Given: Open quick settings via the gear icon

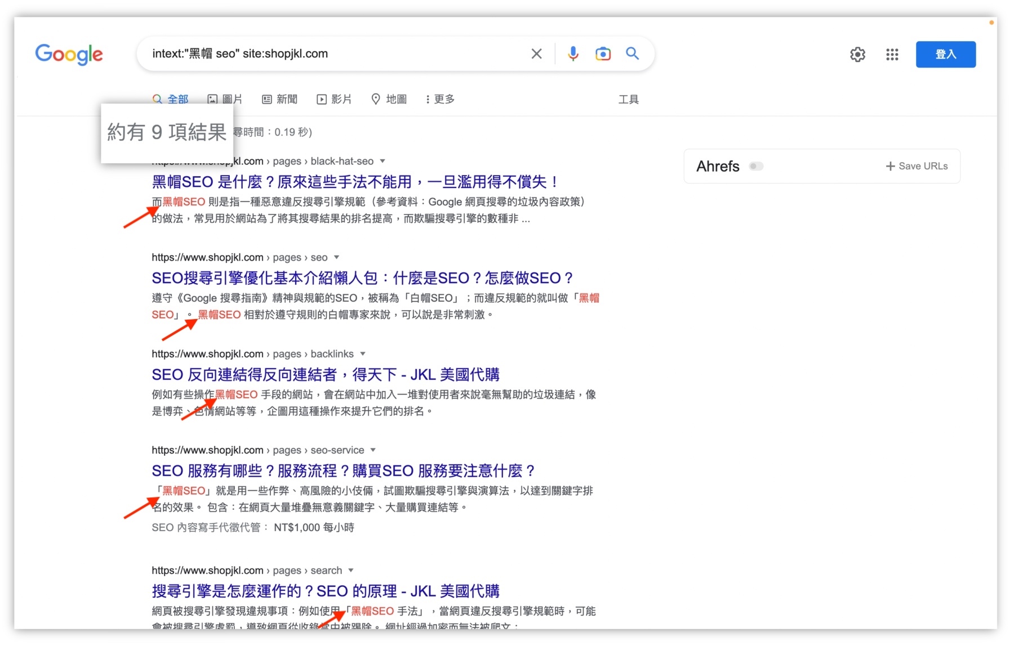Looking at the screenshot, I should pos(857,54).
